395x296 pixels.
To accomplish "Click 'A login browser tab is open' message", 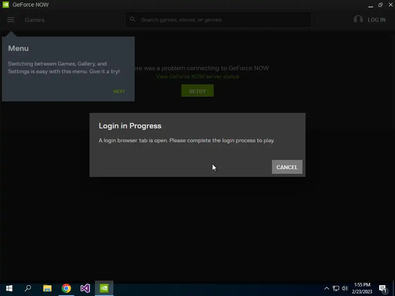I will (x=186, y=140).
